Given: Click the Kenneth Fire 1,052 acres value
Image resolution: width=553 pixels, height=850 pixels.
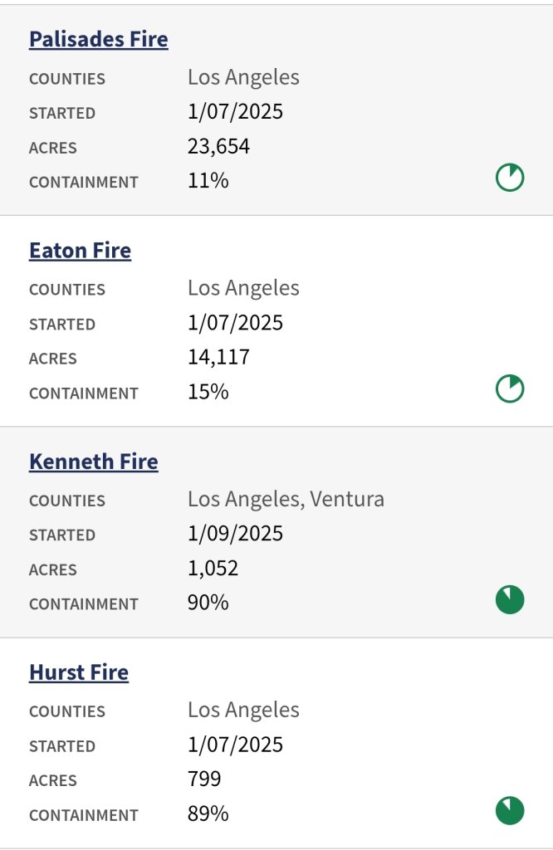Looking at the screenshot, I should [x=213, y=569].
